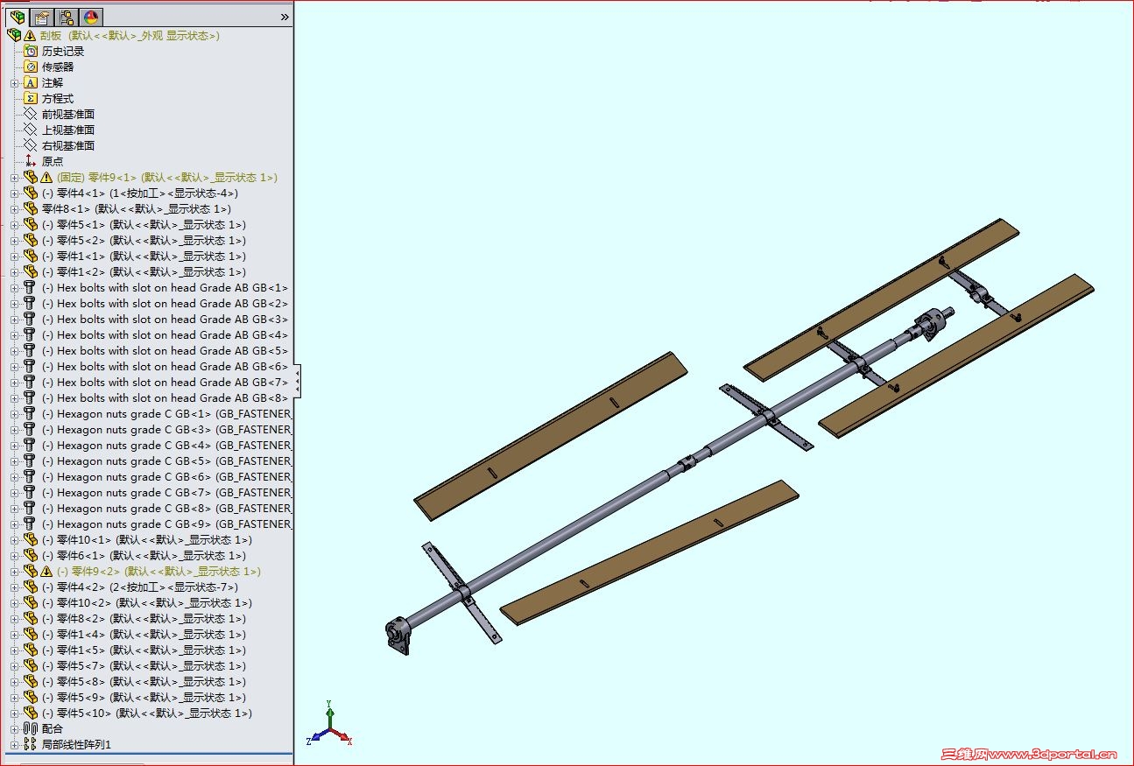The height and width of the screenshot is (766, 1134).
Task: Select Hexagon nuts grade C GB<5>
Action: tap(166, 460)
